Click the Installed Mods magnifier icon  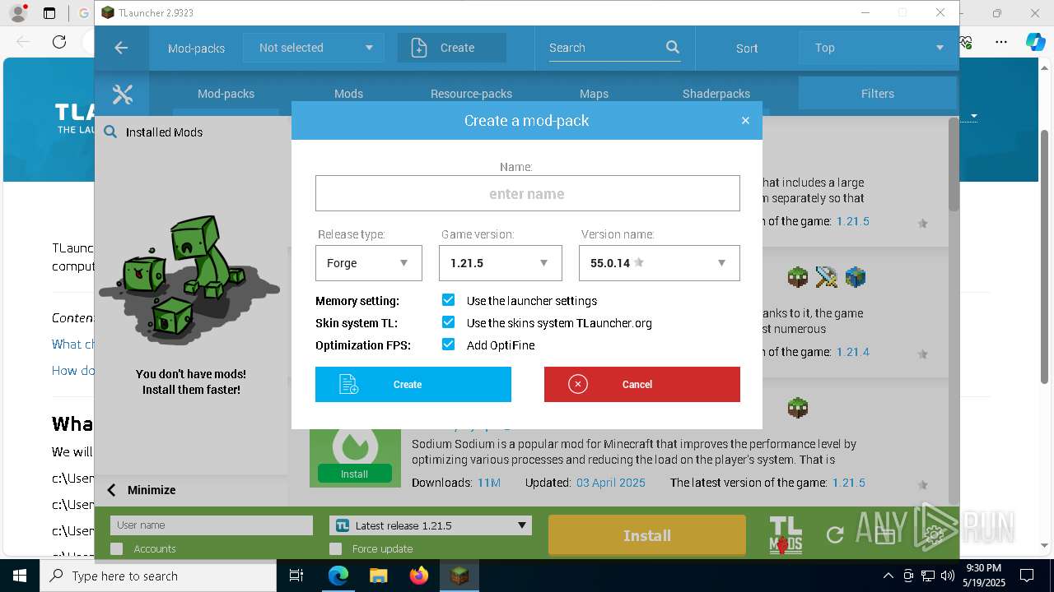click(110, 132)
